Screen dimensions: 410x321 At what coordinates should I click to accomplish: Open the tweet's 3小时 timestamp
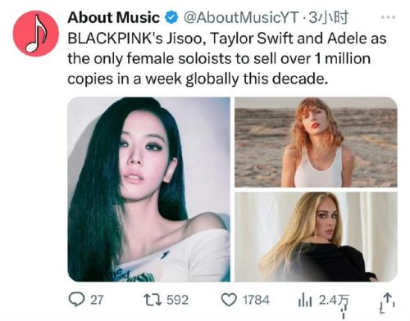tap(328, 18)
